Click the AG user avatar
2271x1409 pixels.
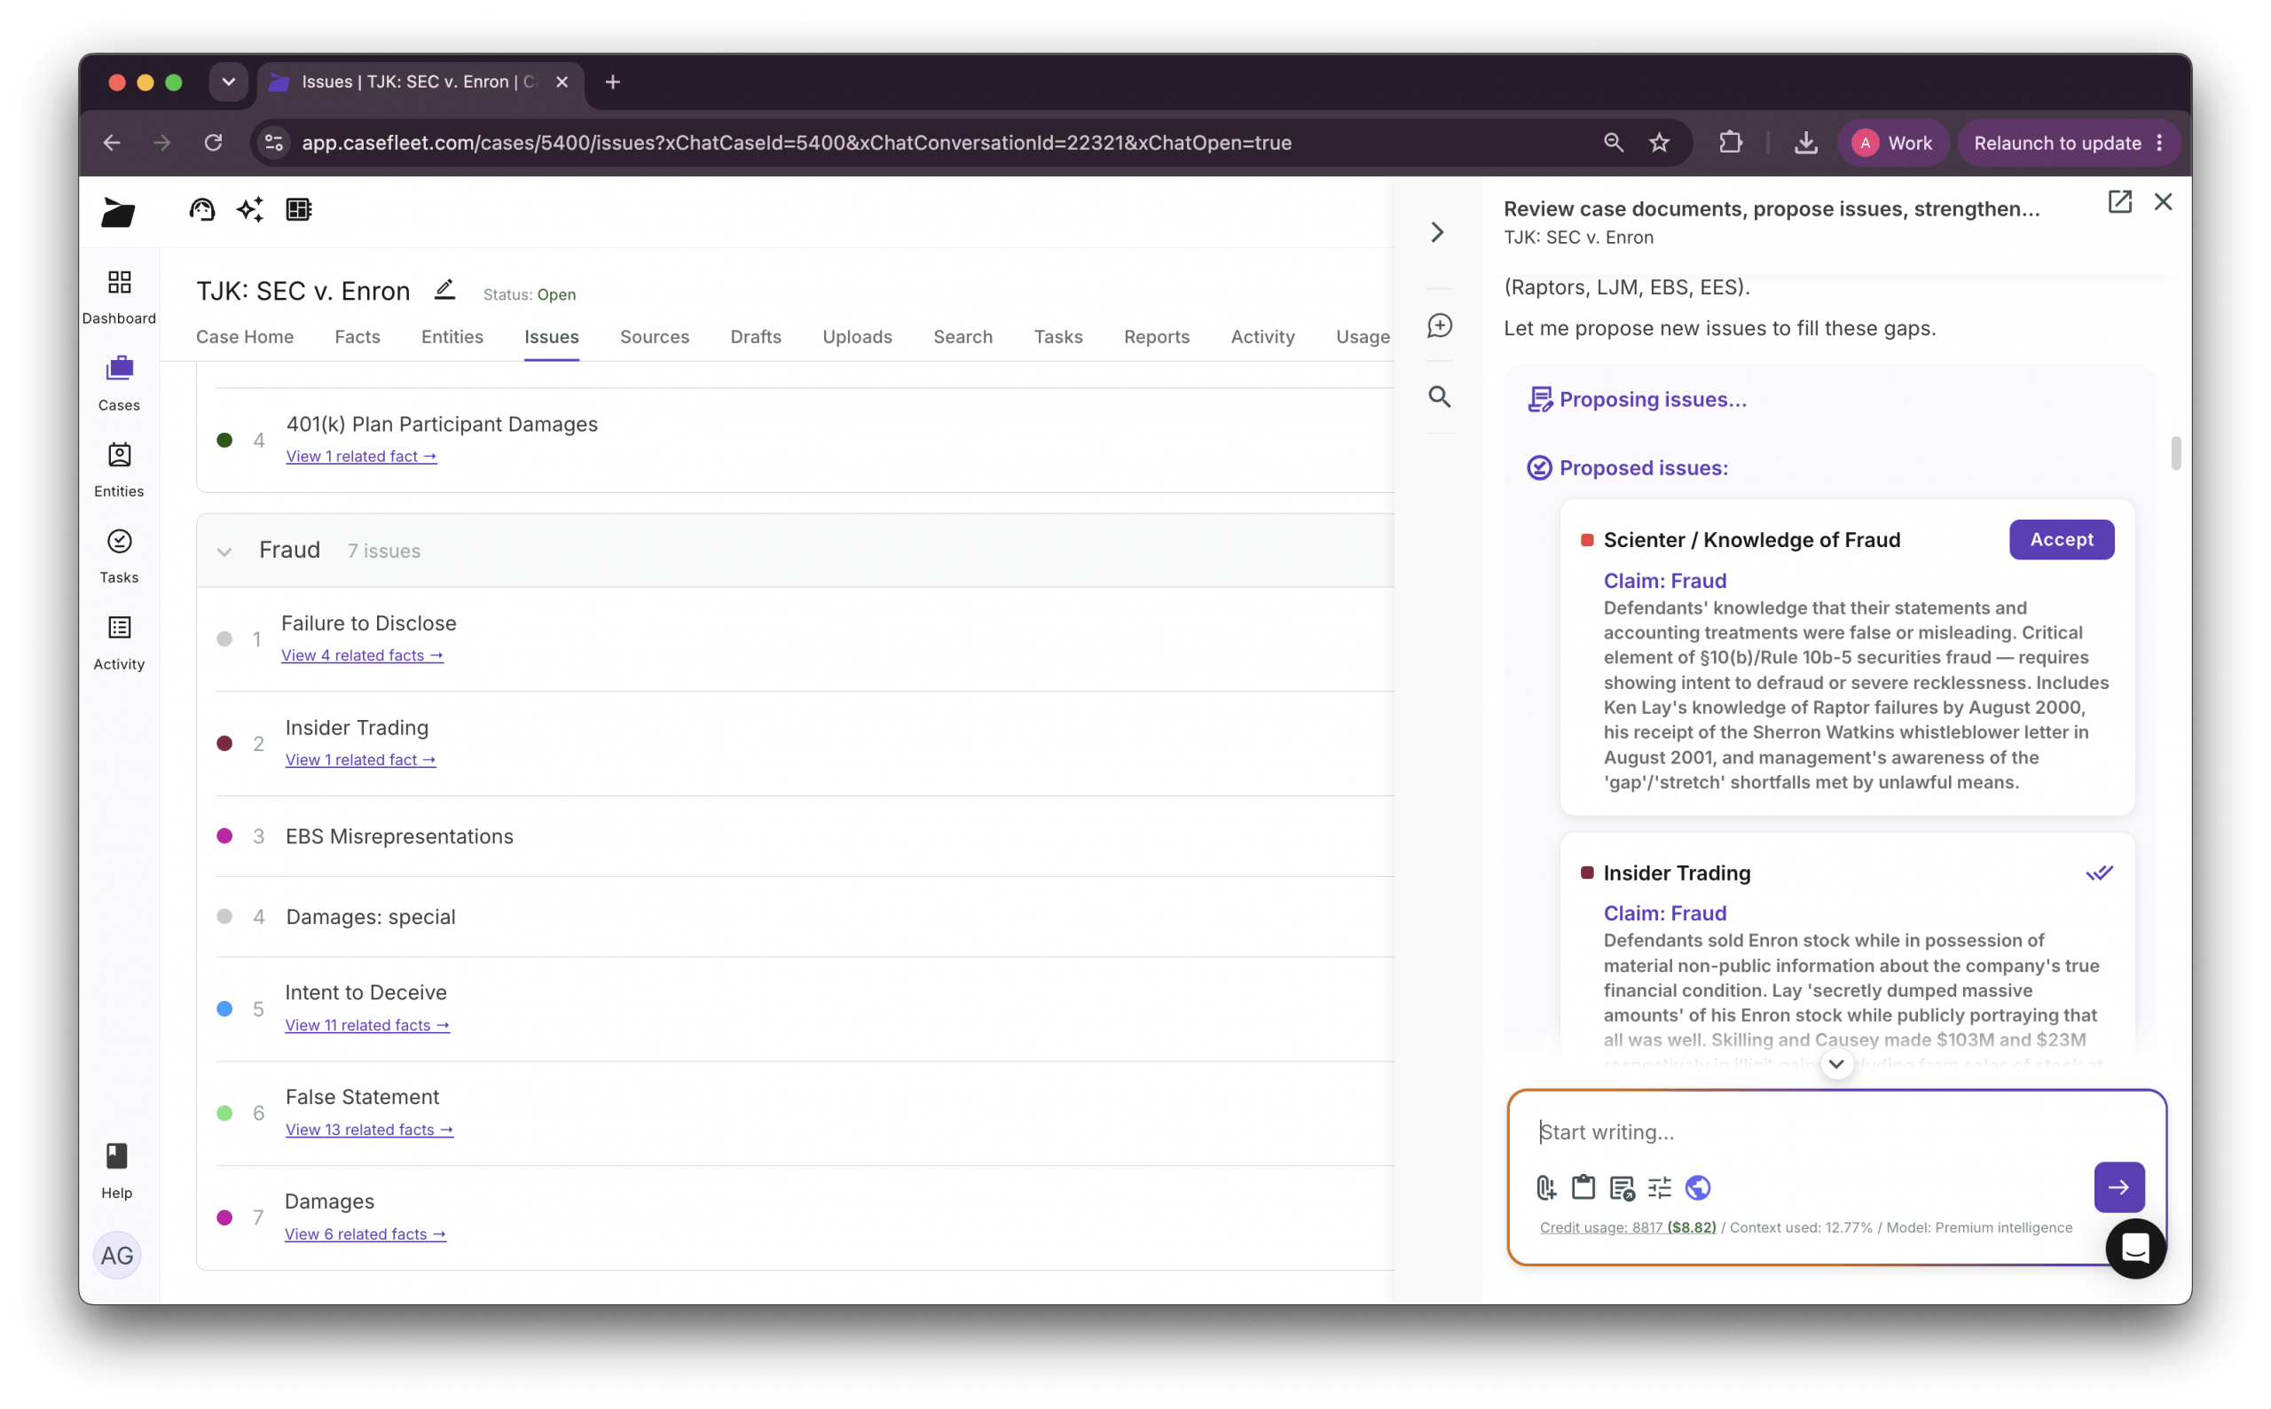coord(116,1256)
